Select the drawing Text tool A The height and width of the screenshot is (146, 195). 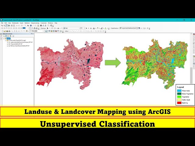(58, 28)
